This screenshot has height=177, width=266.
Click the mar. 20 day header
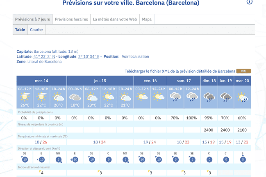pyautogui.click(x=242, y=81)
